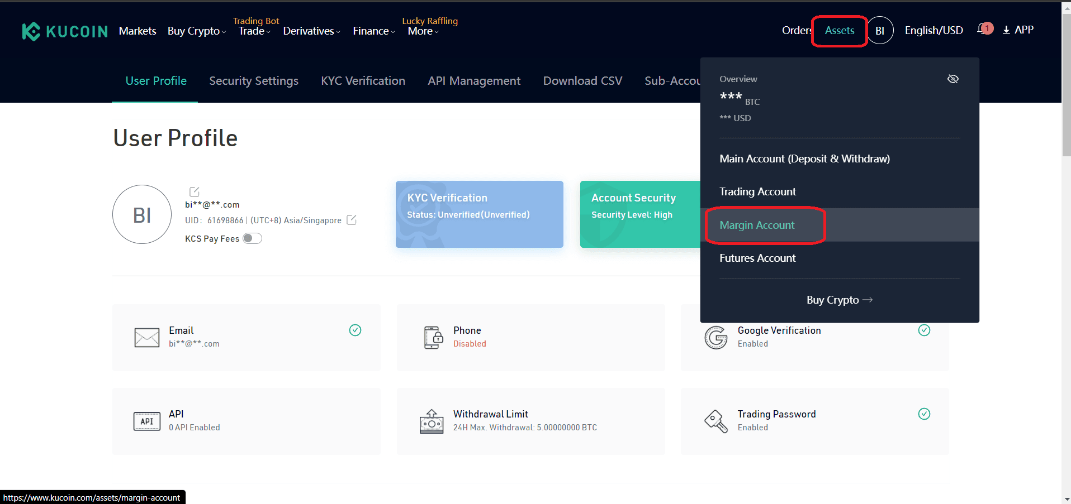Click the Overview label in dropdown

coord(738,79)
